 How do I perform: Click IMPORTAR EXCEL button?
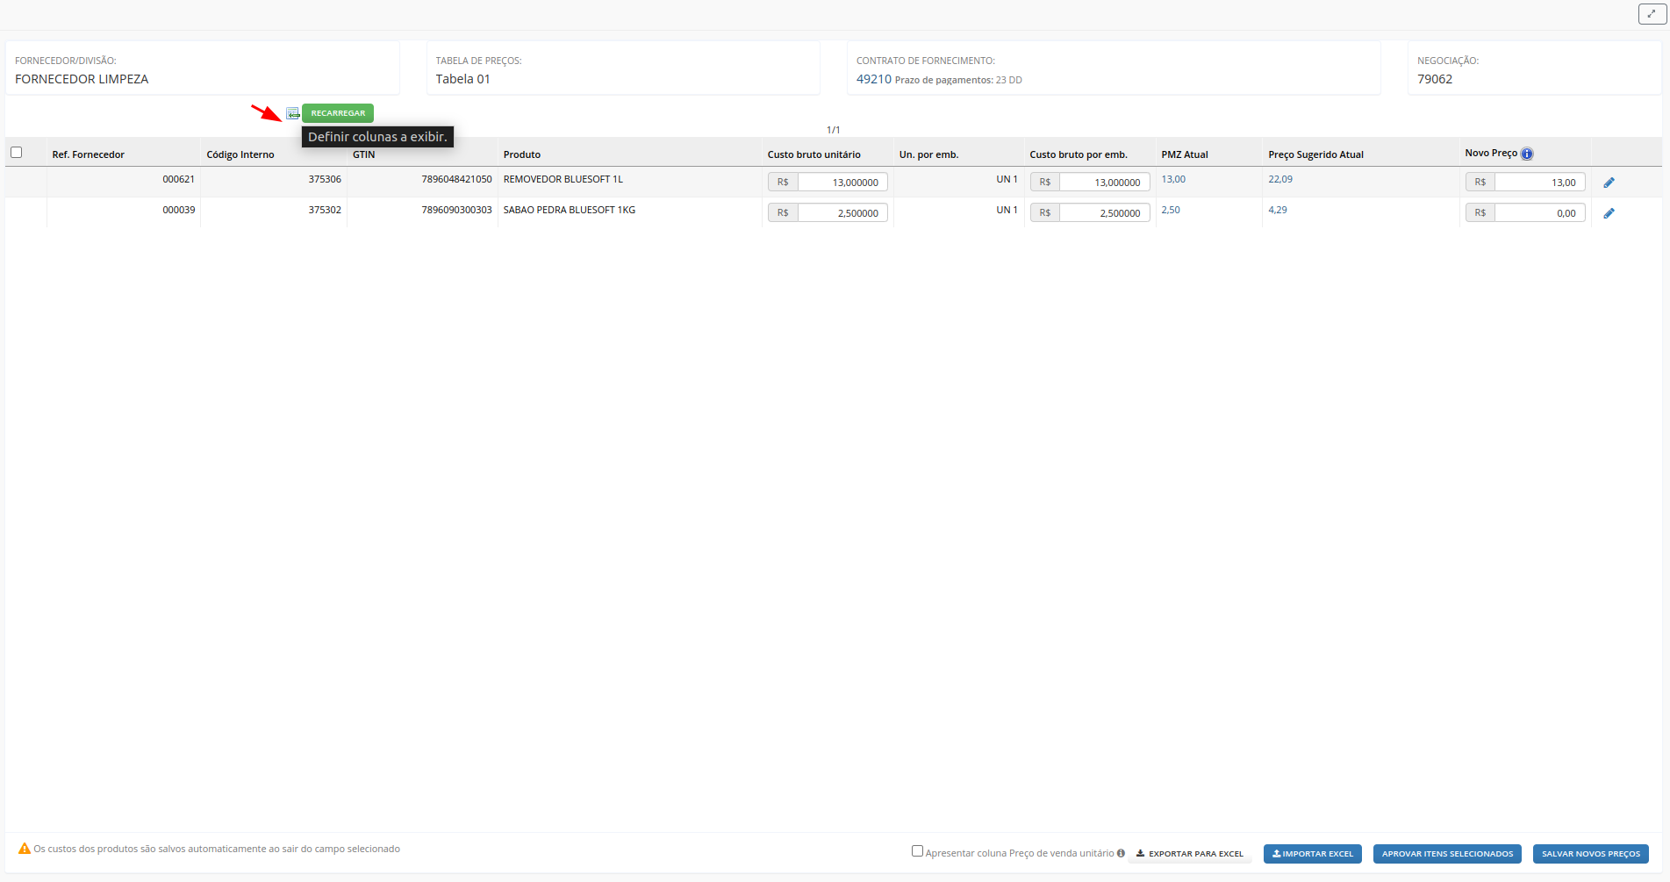[1312, 854]
